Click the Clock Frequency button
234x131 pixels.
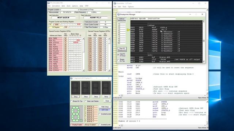(x=80, y=12)
